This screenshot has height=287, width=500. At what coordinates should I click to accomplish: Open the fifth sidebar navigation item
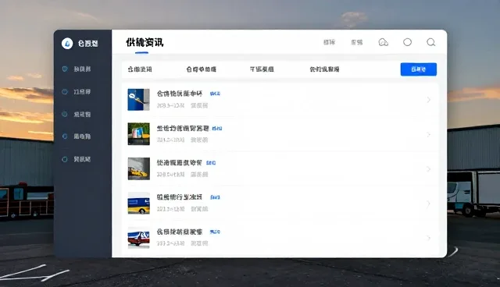pos(77,159)
